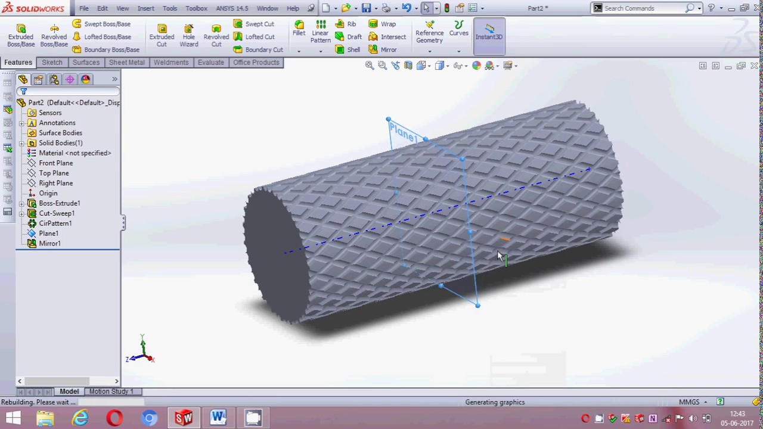763x429 pixels.
Task: Open the Linear Pattern dropdown arrow
Action: (321, 51)
